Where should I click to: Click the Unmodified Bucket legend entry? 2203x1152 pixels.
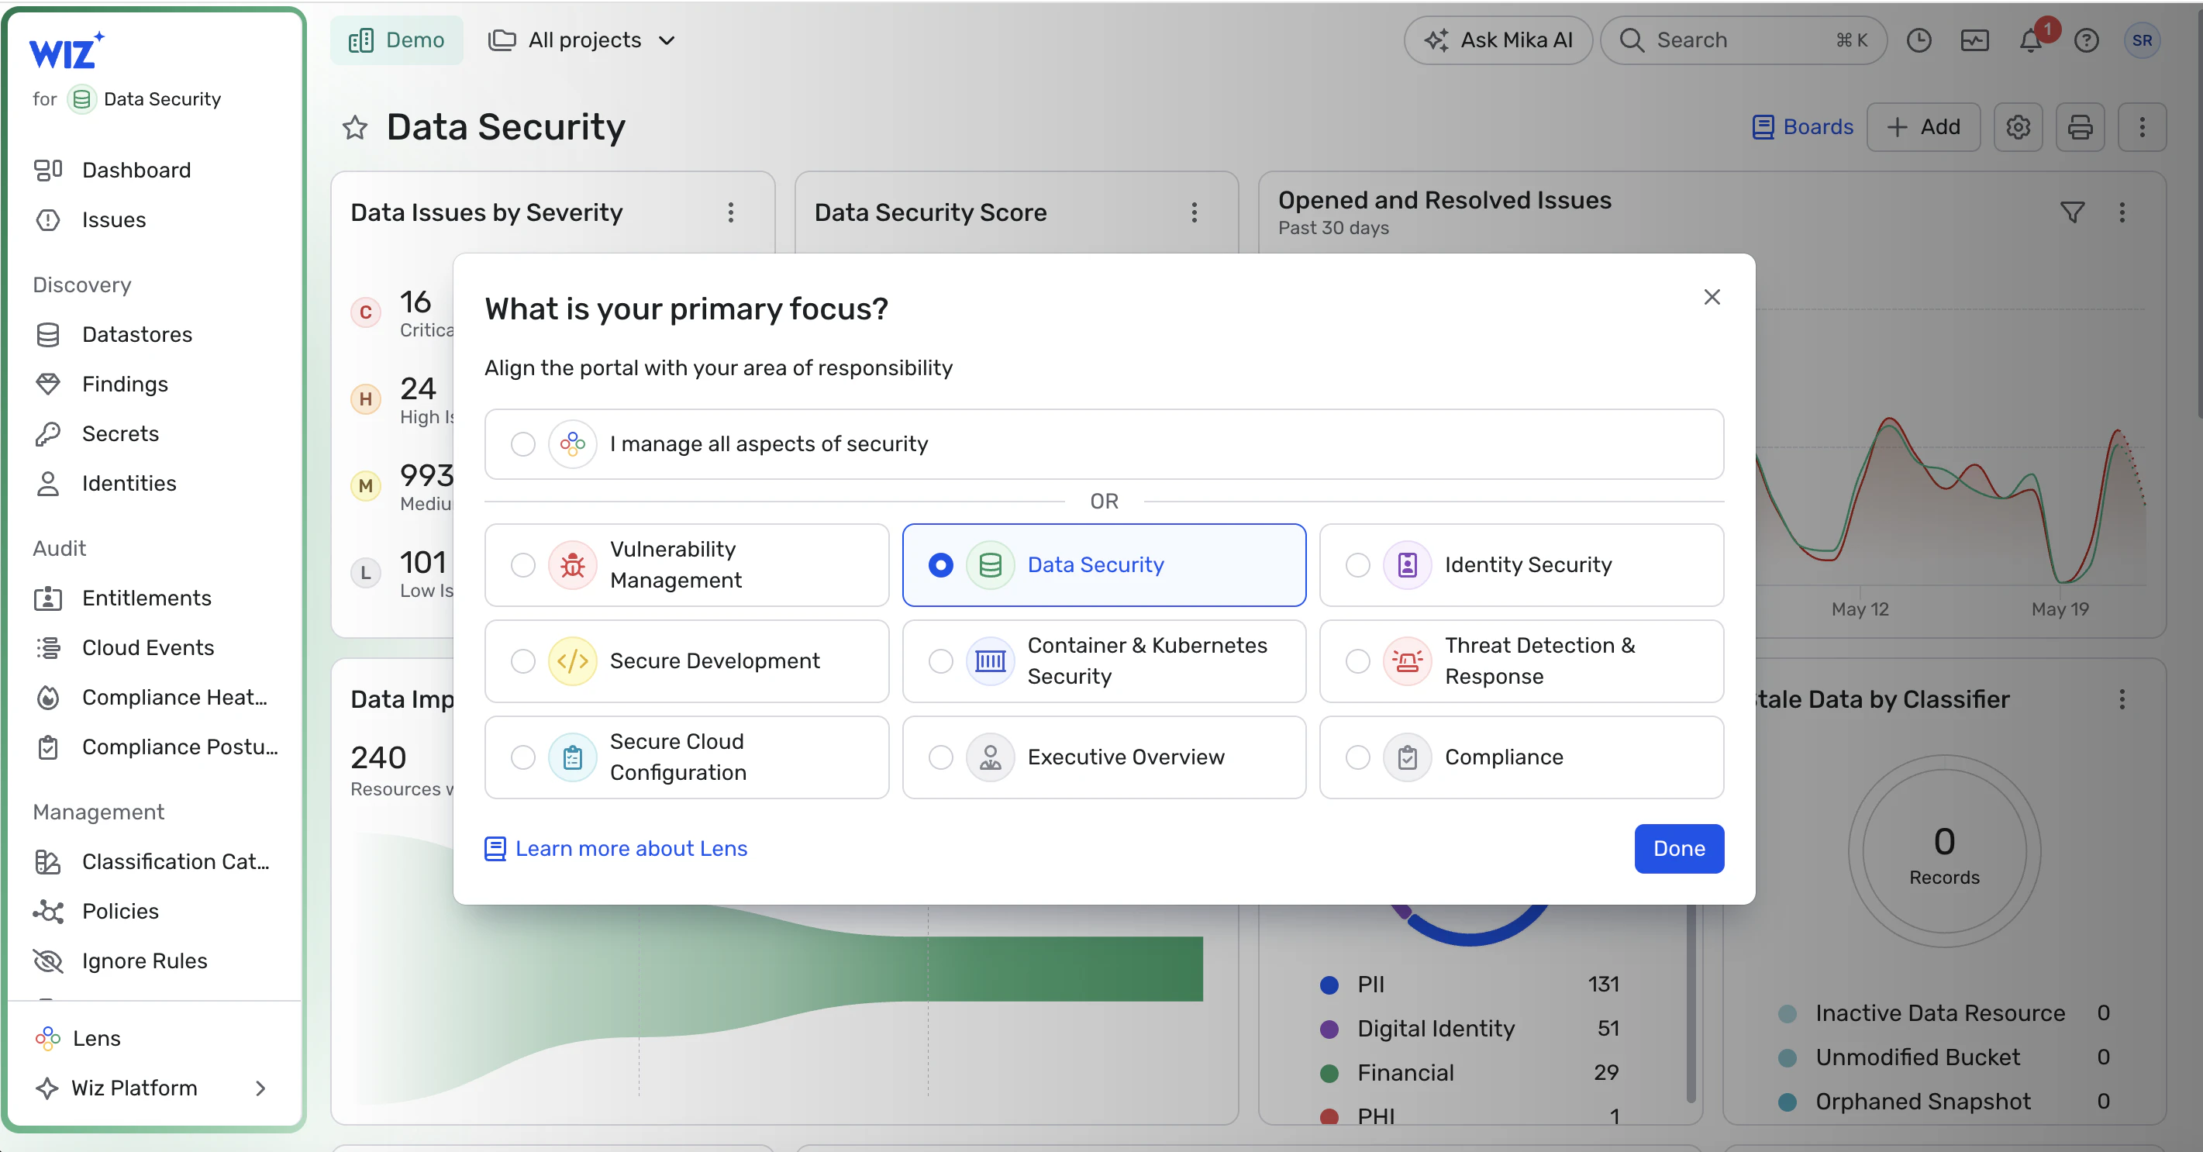(x=1943, y=1057)
